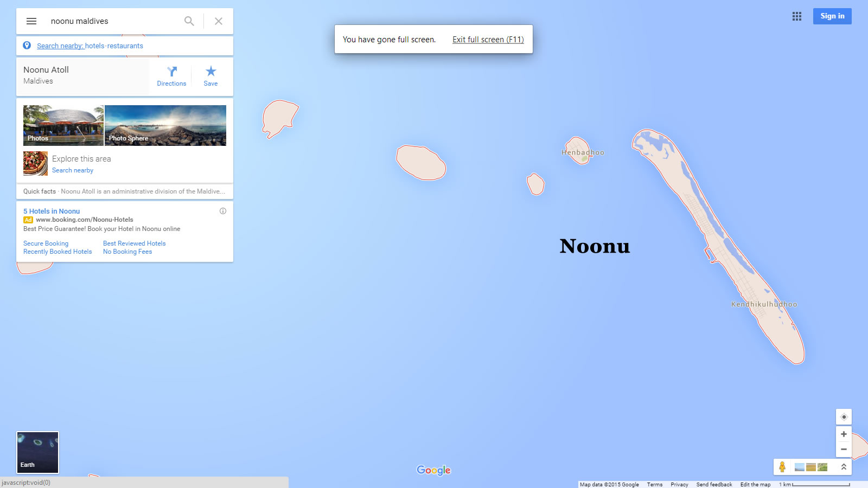The width and height of the screenshot is (868, 488).
Task: View the Photo Sphere image
Action: (x=165, y=125)
